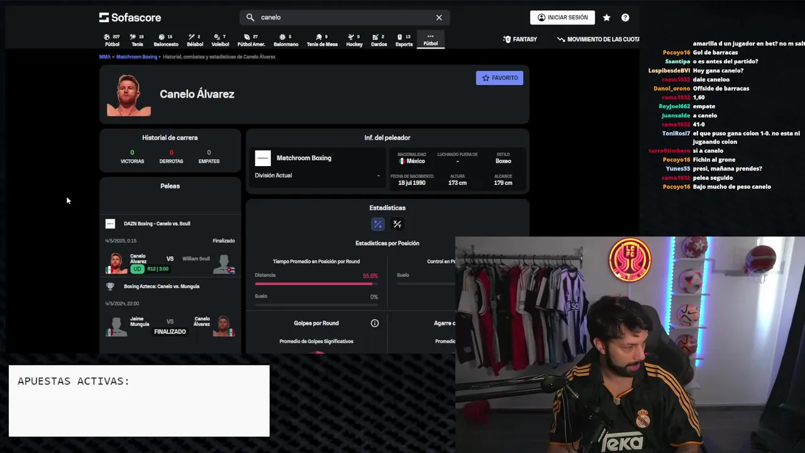This screenshot has height=453, width=805.
Task: Add Canelo Álvarez to Favorito
Action: (499, 78)
